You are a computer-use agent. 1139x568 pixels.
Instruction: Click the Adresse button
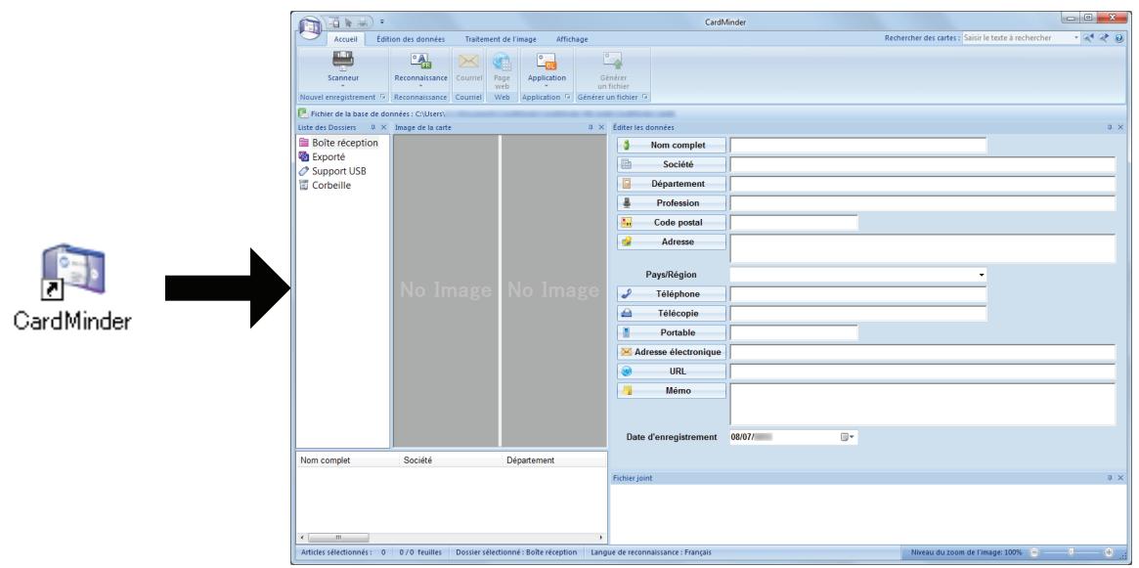672,241
